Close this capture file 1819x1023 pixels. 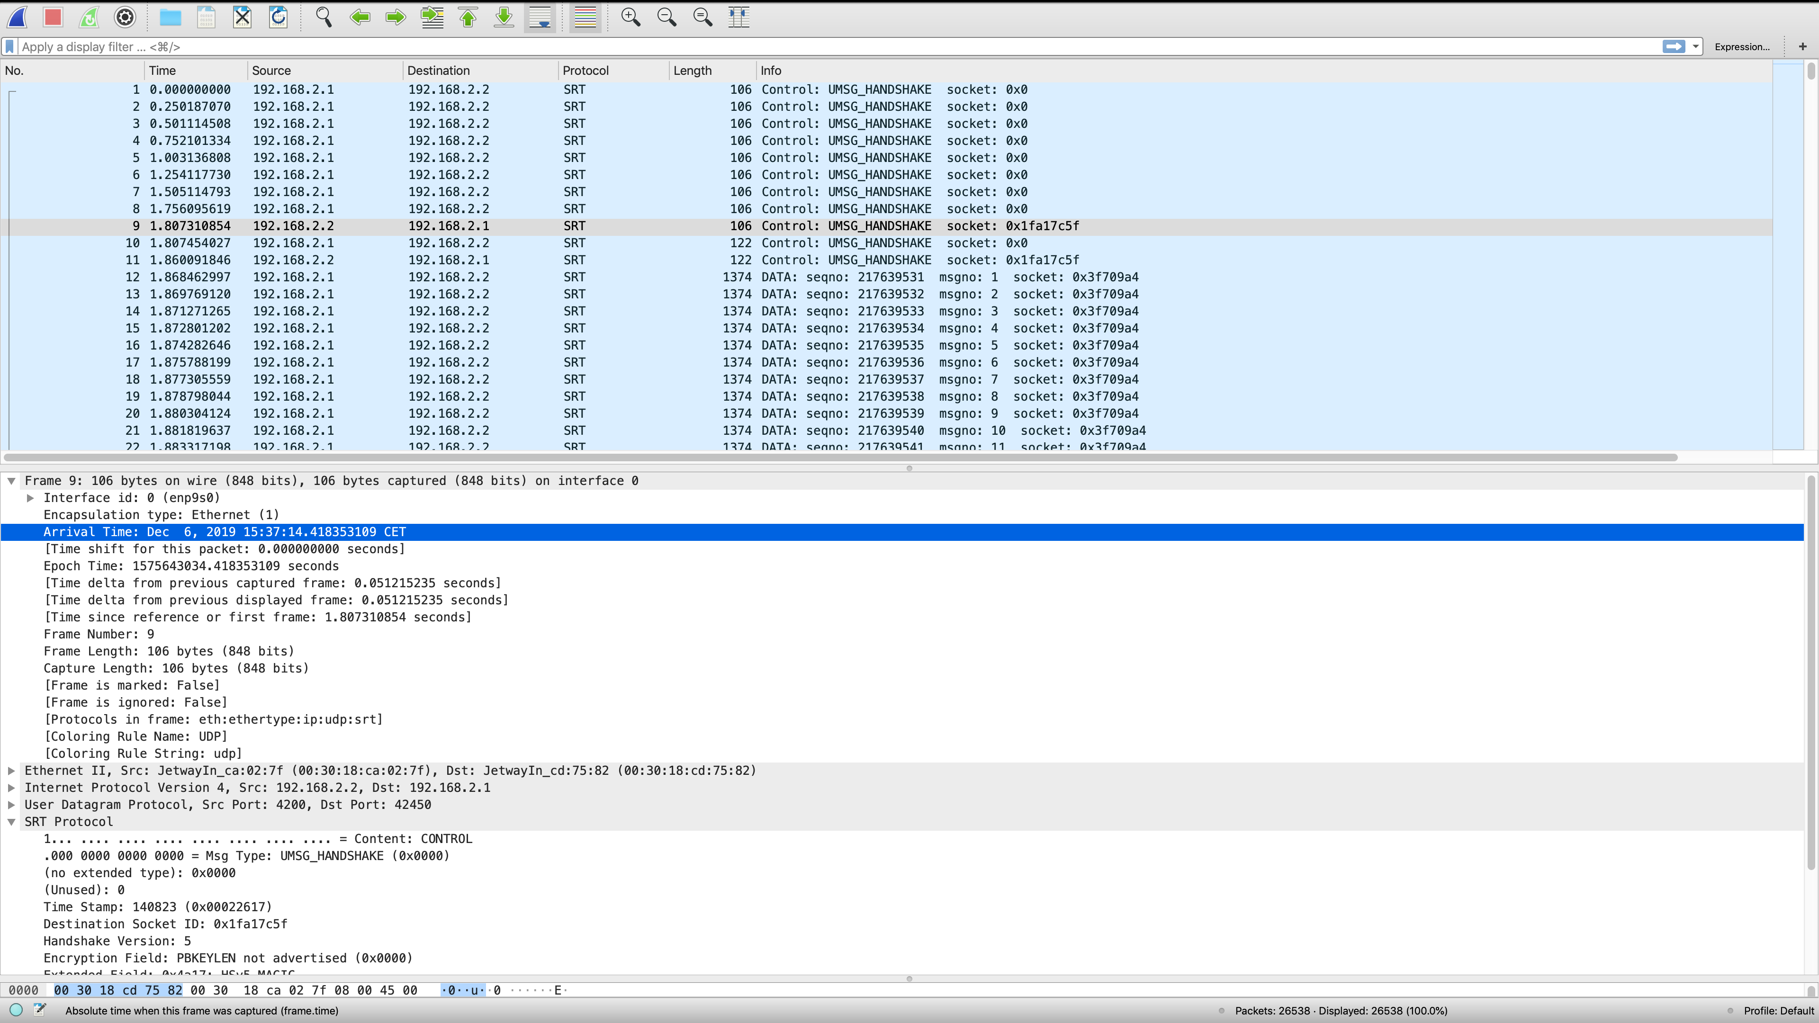(242, 17)
